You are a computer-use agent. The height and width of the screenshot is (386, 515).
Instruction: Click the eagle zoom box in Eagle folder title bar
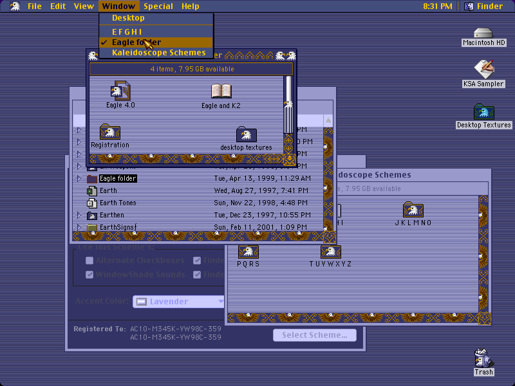[x=281, y=56]
